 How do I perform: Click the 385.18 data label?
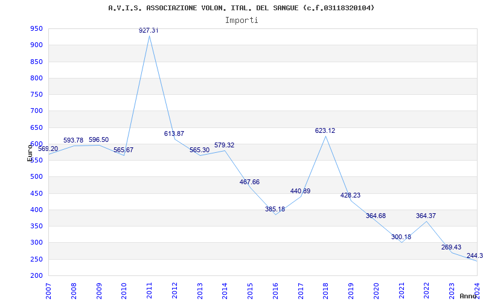tap(275, 209)
